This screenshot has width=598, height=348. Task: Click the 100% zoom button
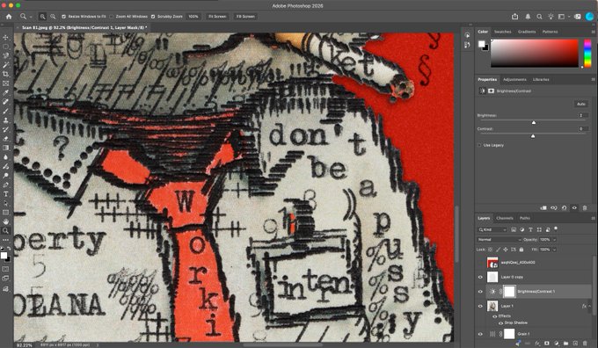(x=193, y=17)
